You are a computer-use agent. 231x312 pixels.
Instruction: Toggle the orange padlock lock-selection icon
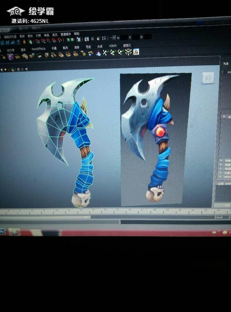24,42
